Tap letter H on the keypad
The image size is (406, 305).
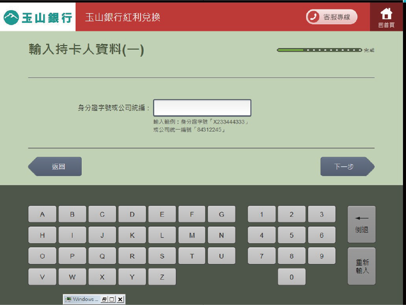[x=42, y=235]
